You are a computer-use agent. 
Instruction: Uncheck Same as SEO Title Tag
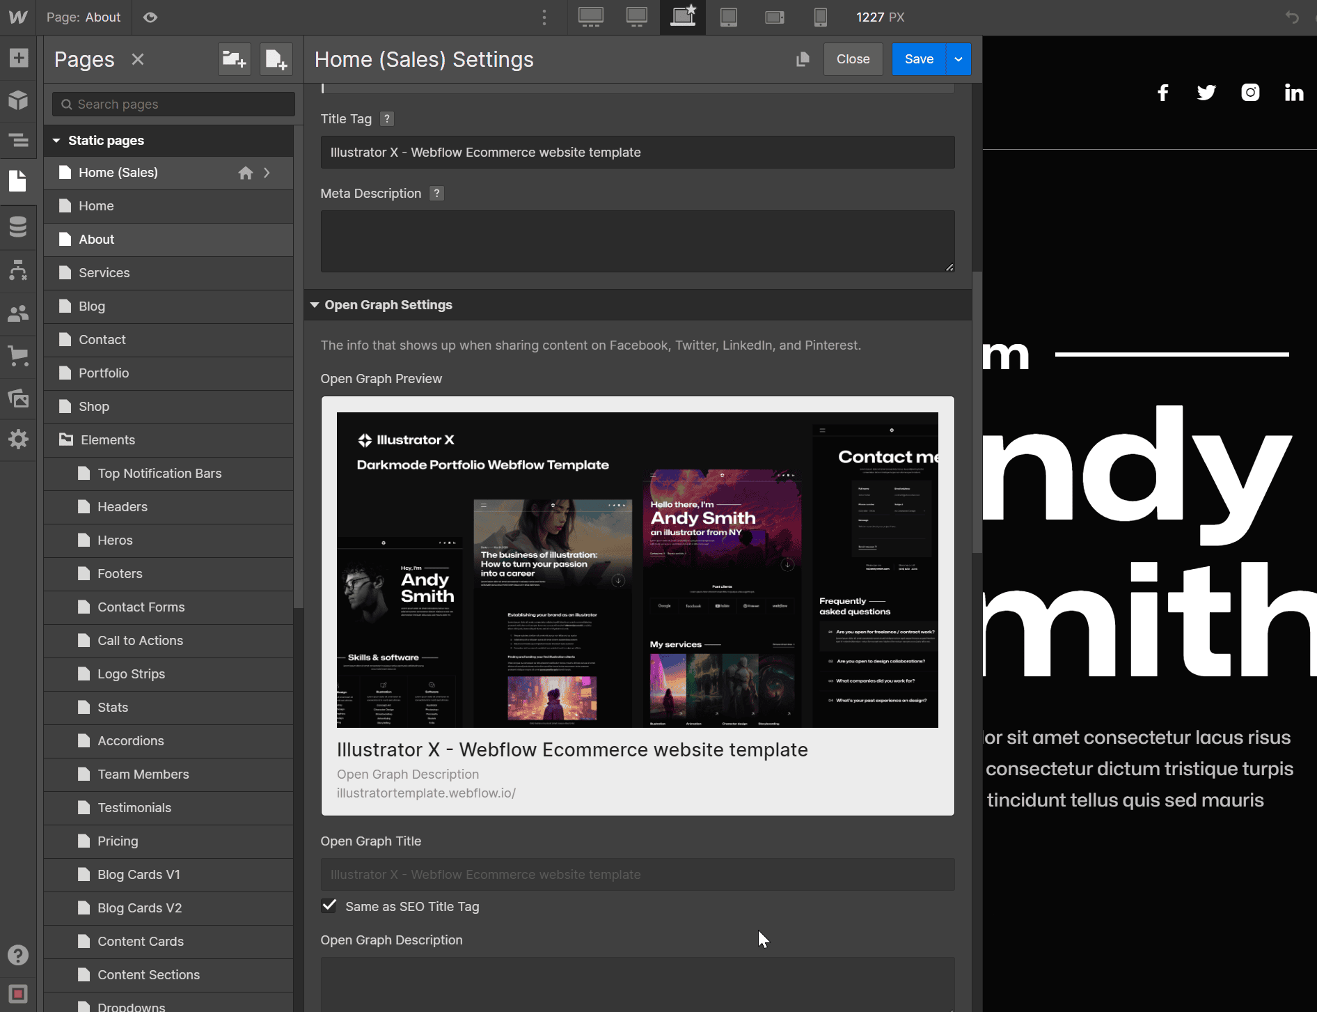(329, 905)
